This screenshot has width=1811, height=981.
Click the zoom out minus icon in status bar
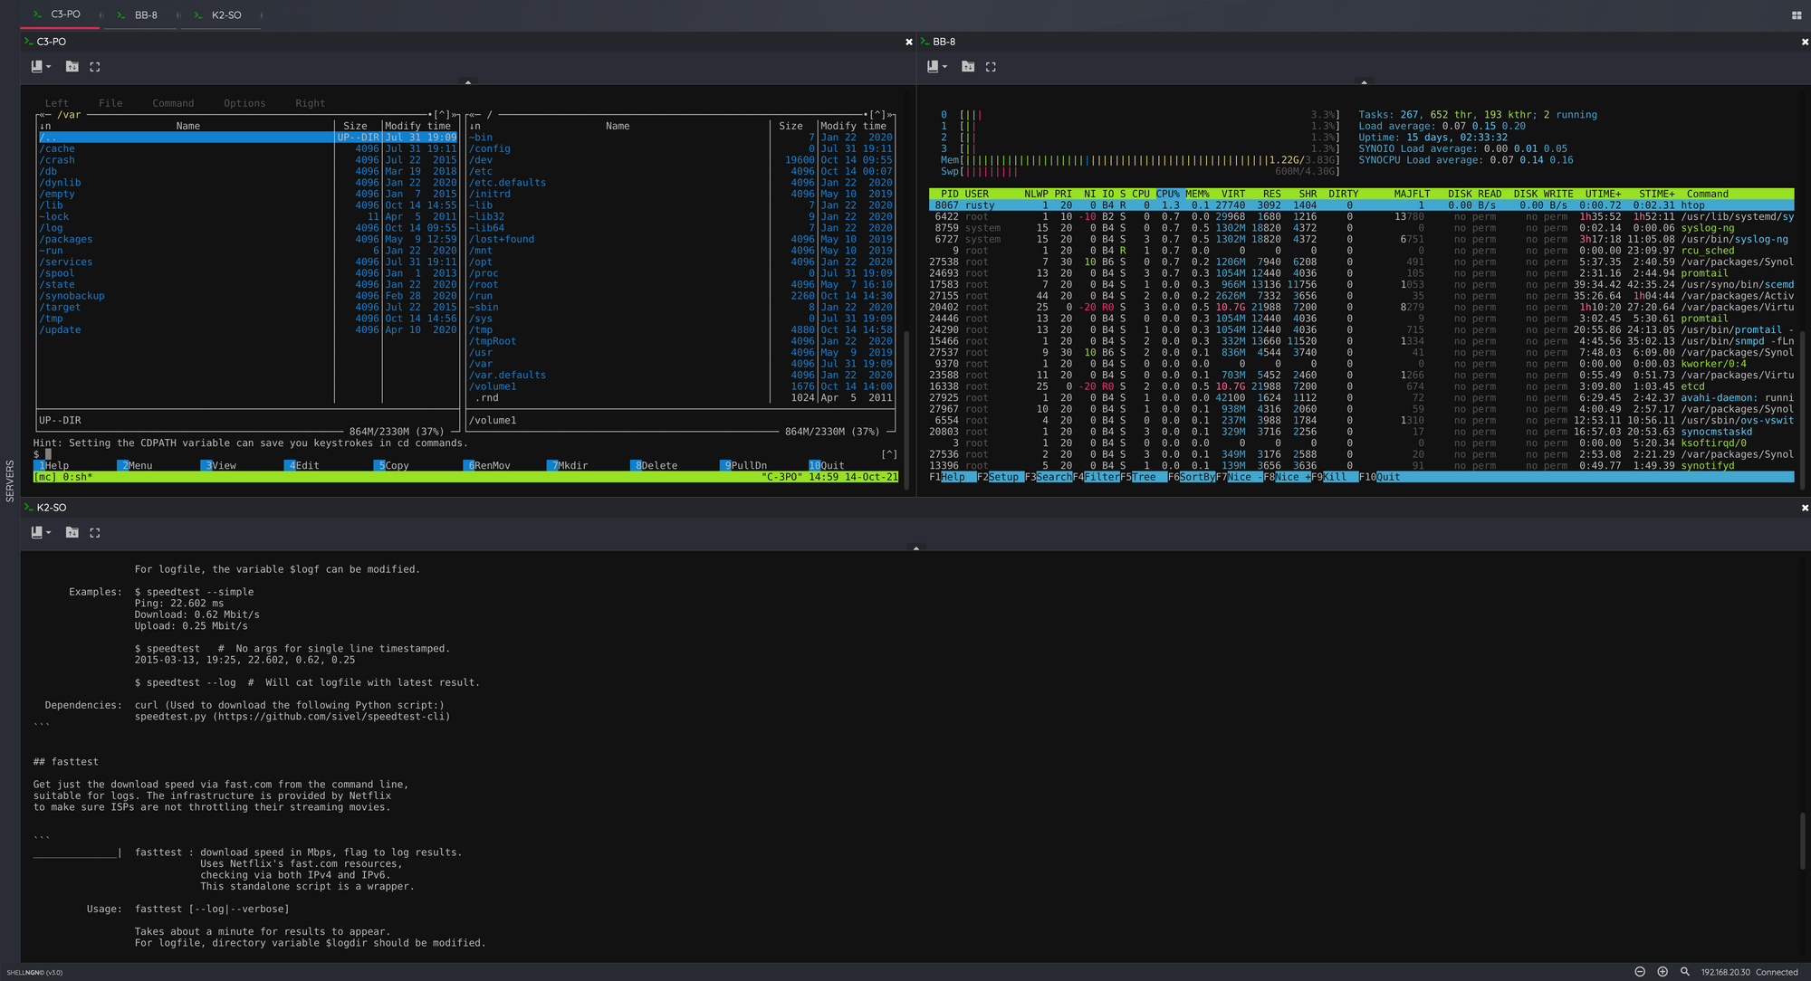pyautogui.click(x=1640, y=971)
